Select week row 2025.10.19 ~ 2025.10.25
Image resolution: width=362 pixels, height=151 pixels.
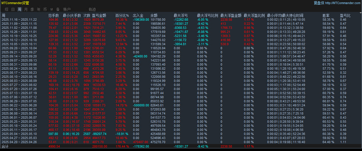pos(181,36)
